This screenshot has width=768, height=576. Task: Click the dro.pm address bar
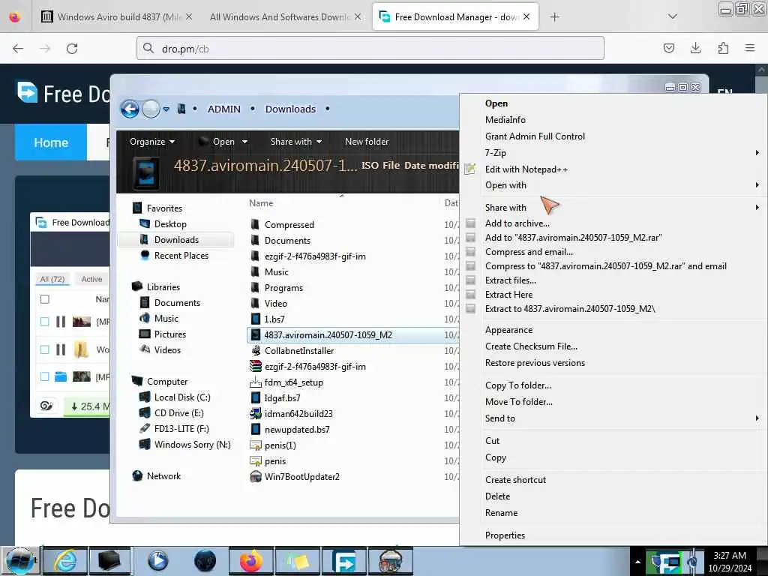click(370, 49)
